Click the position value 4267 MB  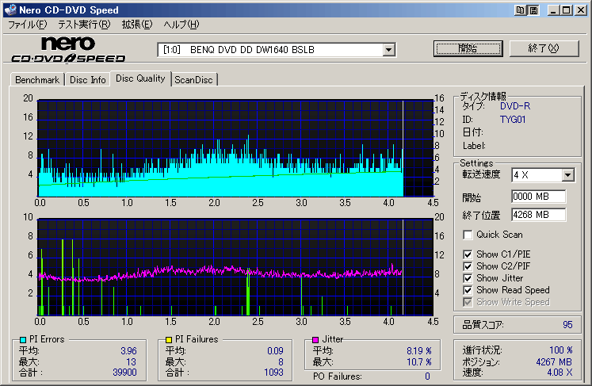[x=554, y=362]
